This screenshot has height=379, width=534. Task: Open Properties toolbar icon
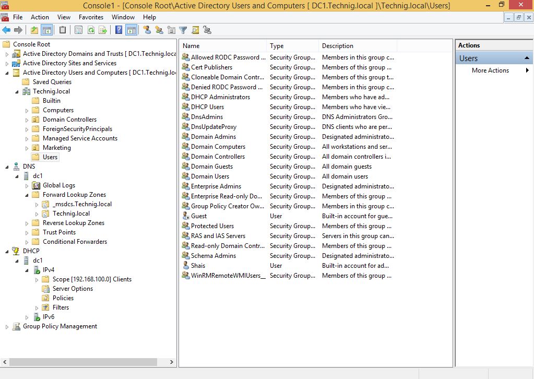pos(78,30)
